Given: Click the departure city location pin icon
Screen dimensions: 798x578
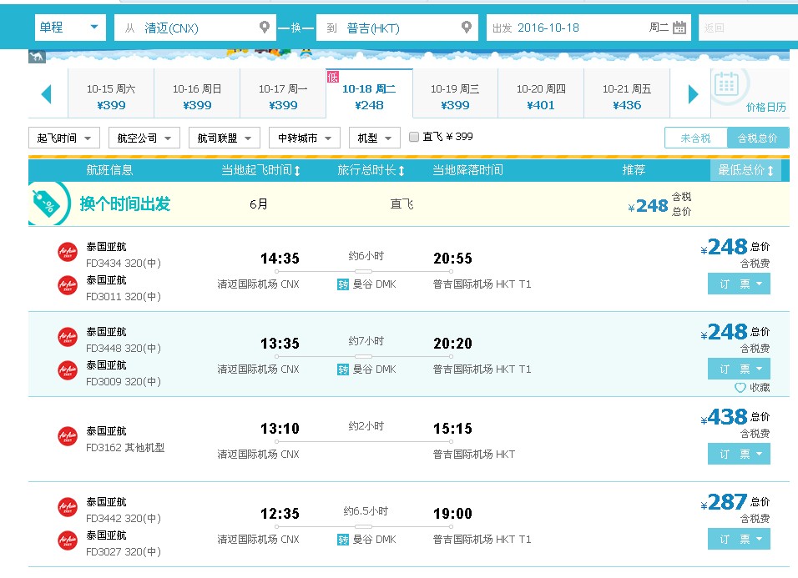Looking at the screenshot, I should pos(265,28).
